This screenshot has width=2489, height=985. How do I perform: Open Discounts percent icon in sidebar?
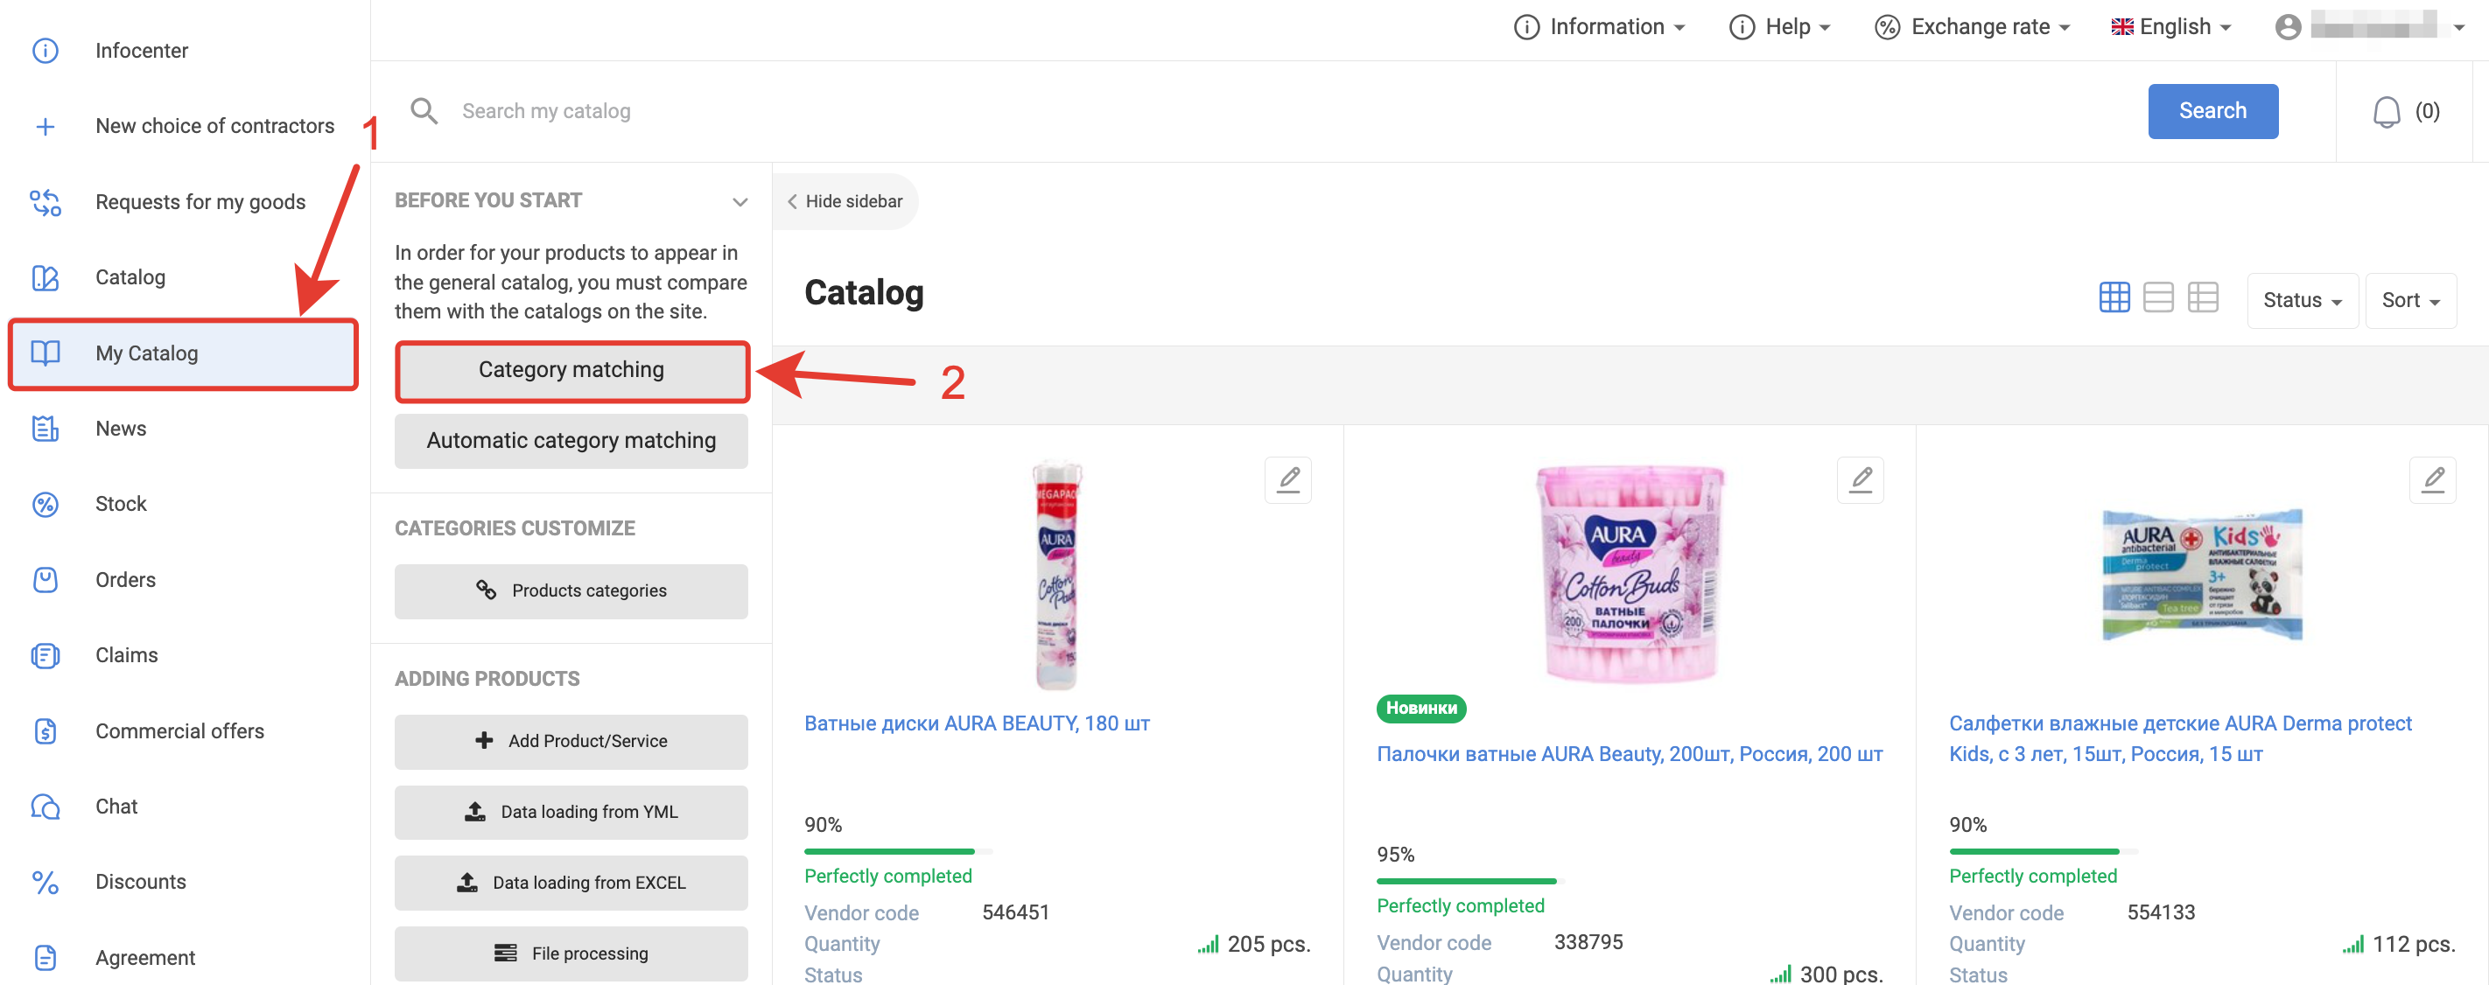click(46, 882)
